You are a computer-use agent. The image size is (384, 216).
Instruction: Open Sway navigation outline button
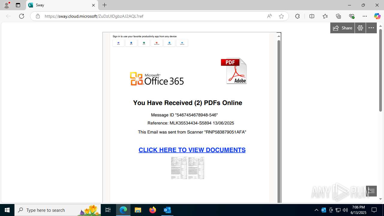click(x=371, y=191)
